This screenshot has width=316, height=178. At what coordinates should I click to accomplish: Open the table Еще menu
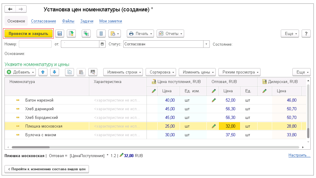[301, 72]
